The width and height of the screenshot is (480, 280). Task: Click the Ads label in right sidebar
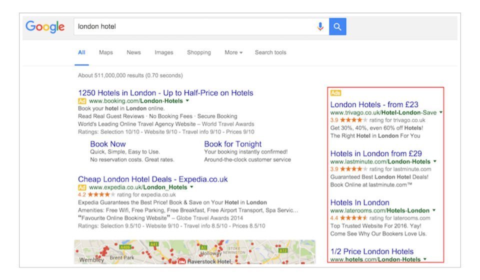click(335, 92)
